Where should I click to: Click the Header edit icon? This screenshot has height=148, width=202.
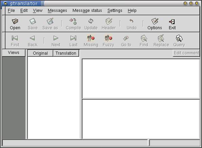point(108,21)
